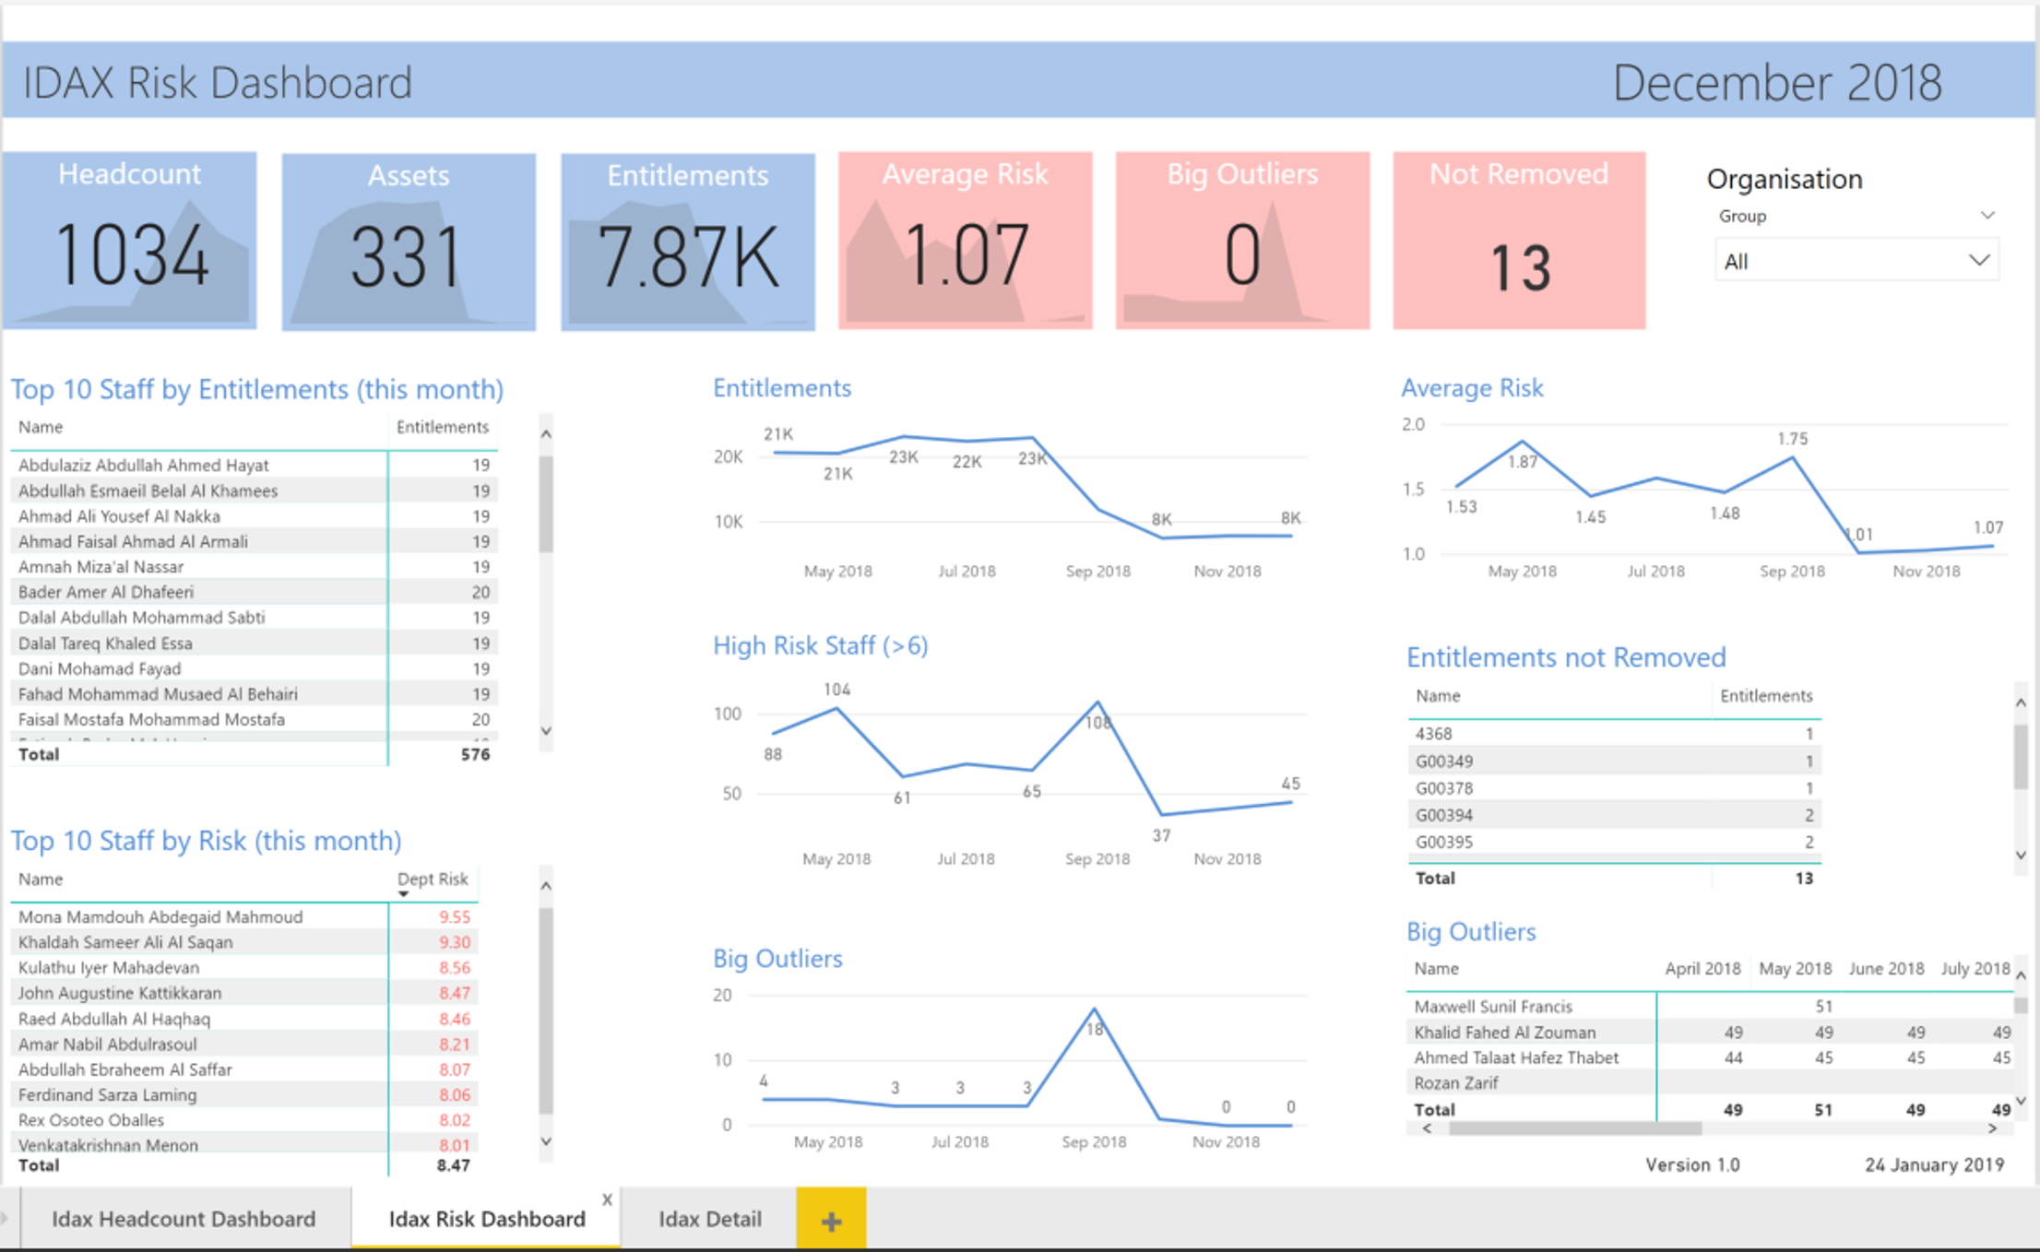Click Entitlements column header in top table
Image resolution: width=2040 pixels, height=1252 pixels.
(442, 427)
